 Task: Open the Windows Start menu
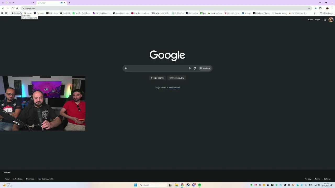(136, 185)
